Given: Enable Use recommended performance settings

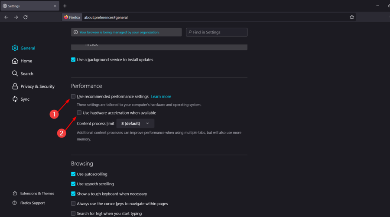Looking at the screenshot, I should [x=73, y=96].
